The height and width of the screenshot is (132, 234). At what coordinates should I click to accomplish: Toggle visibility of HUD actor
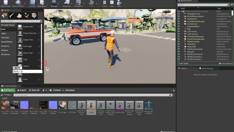coord(179,29)
